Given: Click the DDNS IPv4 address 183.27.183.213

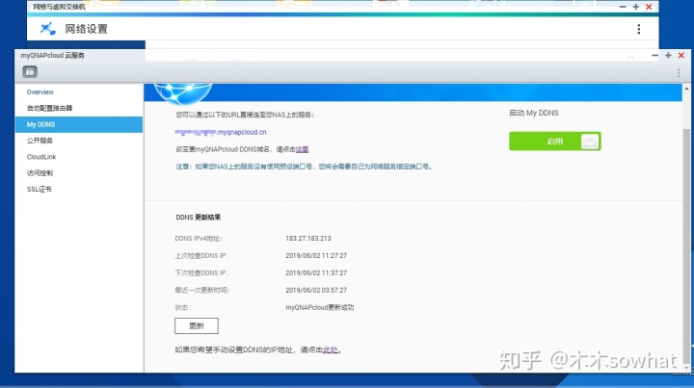Looking at the screenshot, I should click(308, 238).
